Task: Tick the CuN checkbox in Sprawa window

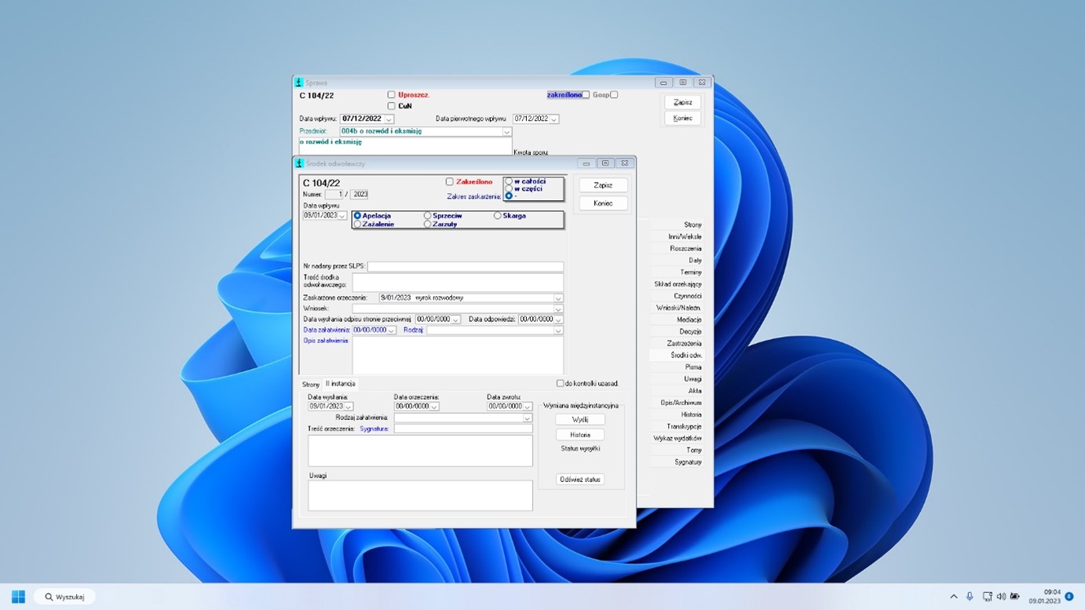Action: click(x=391, y=106)
